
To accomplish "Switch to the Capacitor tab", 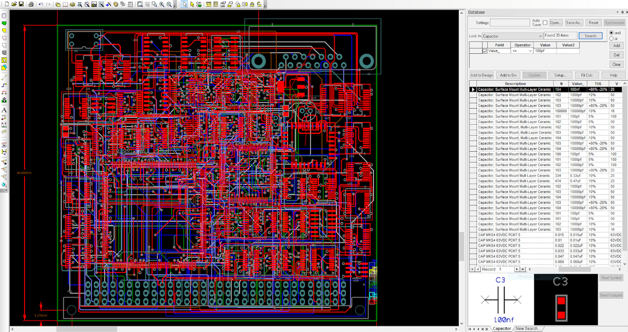I will click(x=502, y=329).
